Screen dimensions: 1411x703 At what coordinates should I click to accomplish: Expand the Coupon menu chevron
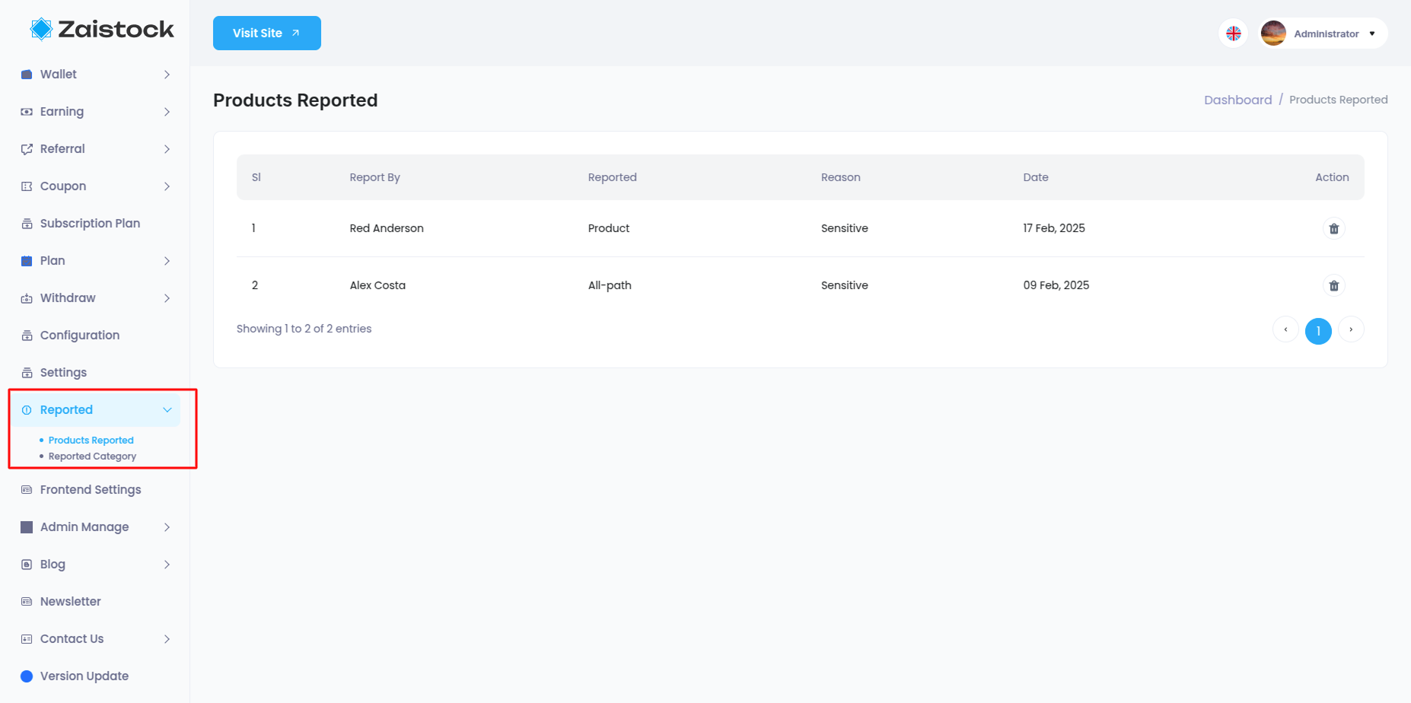pos(167,186)
